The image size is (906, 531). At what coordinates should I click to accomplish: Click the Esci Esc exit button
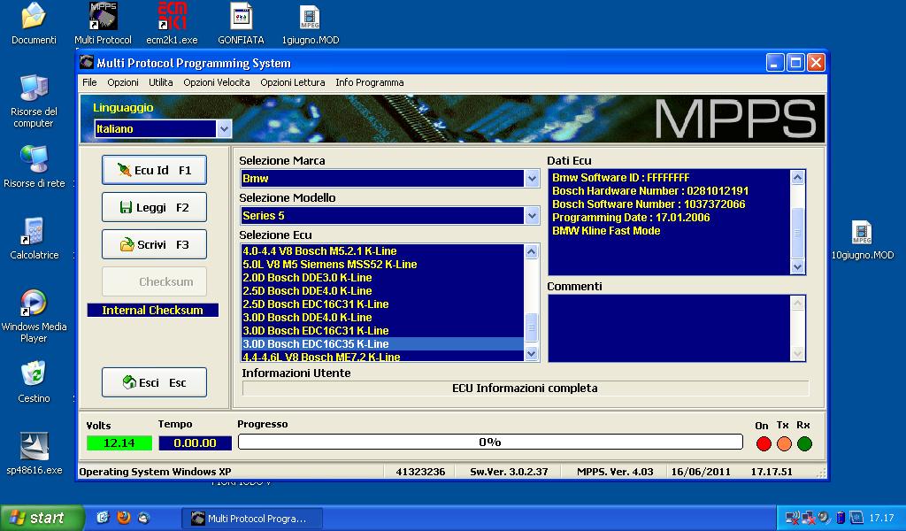coord(154,382)
